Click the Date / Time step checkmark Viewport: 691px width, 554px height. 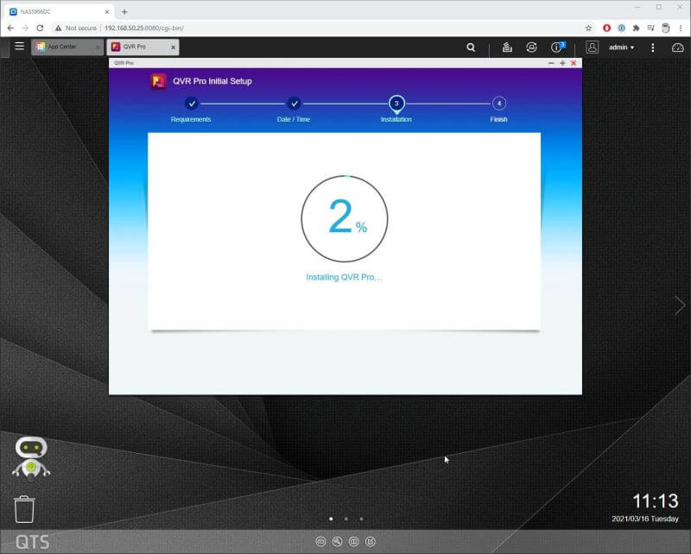coord(294,104)
